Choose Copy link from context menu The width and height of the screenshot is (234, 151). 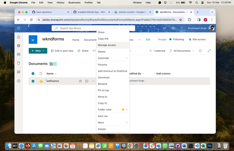113,39
